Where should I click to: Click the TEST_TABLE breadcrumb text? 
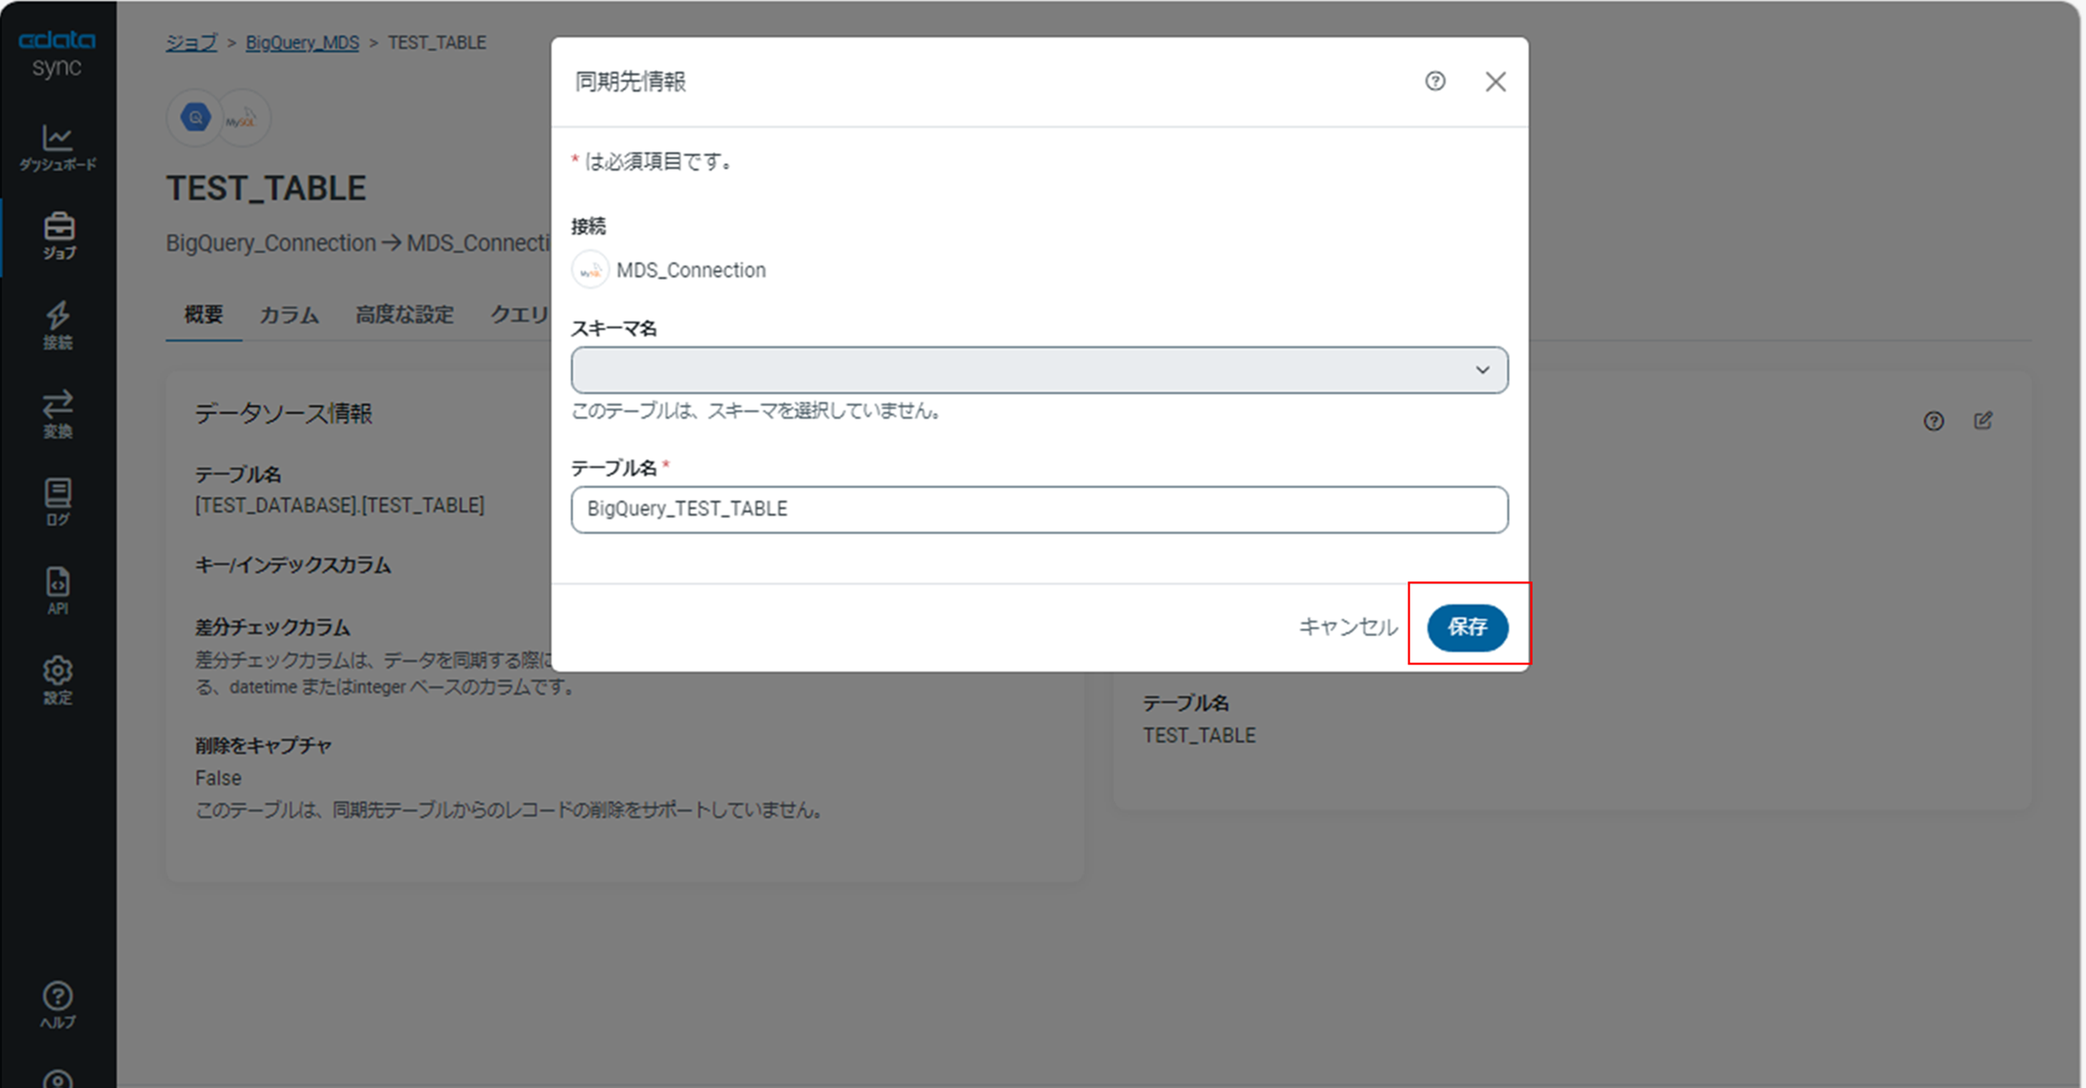[x=437, y=42]
